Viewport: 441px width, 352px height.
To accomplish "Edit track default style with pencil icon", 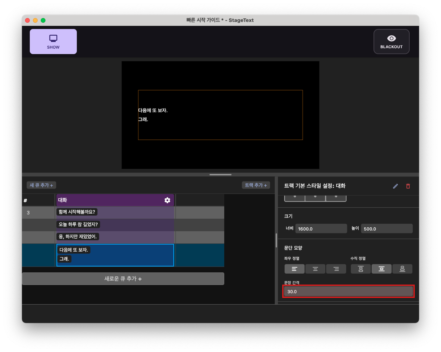I will click(x=395, y=186).
